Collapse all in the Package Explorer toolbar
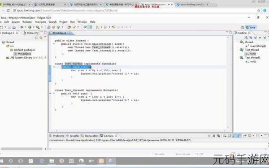 pyautogui.click(x=36, y=38)
